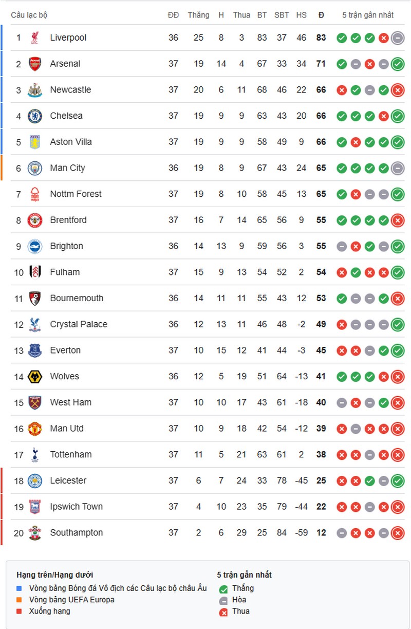Open the Nottm Forest team link
Screen dimensions: 411x629
(x=76, y=194)
